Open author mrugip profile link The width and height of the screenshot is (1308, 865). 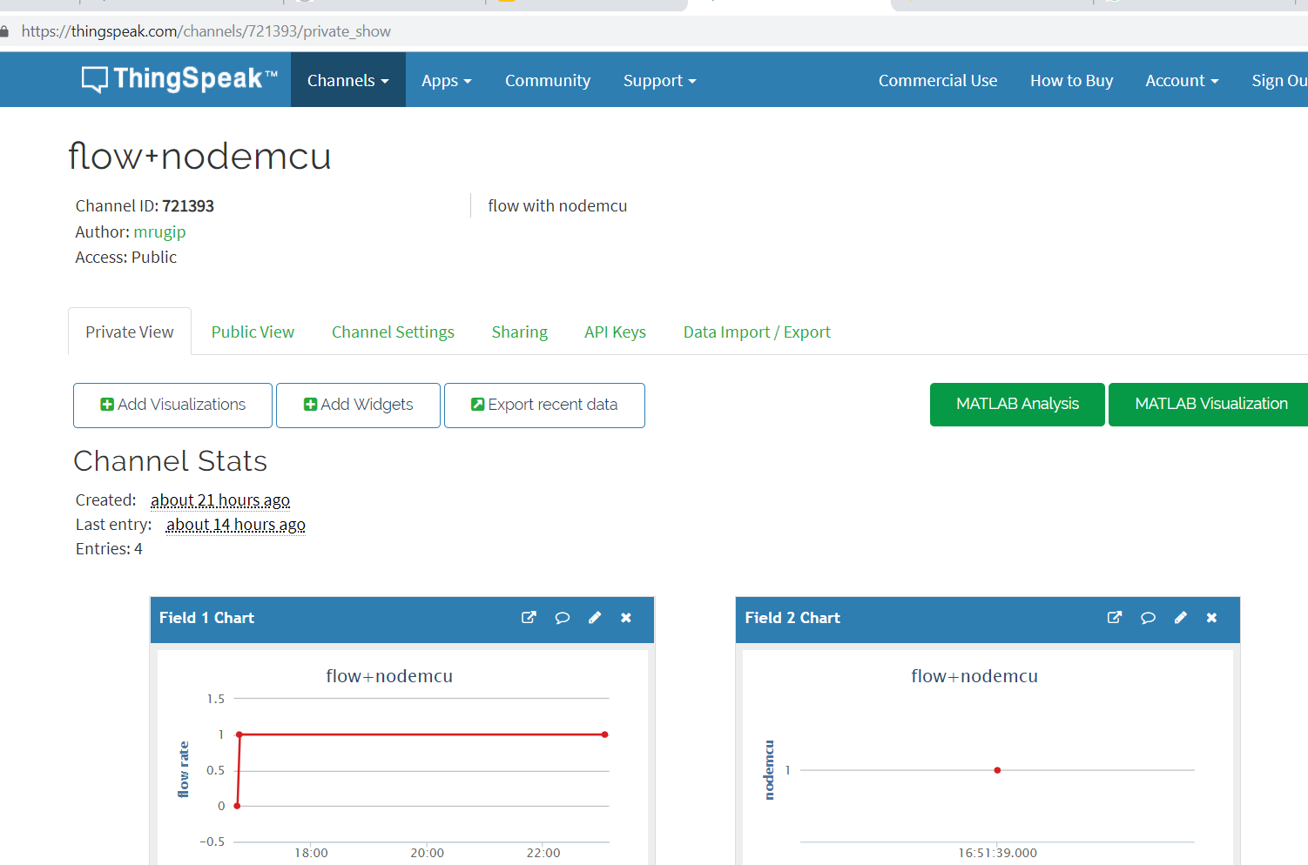159,232
